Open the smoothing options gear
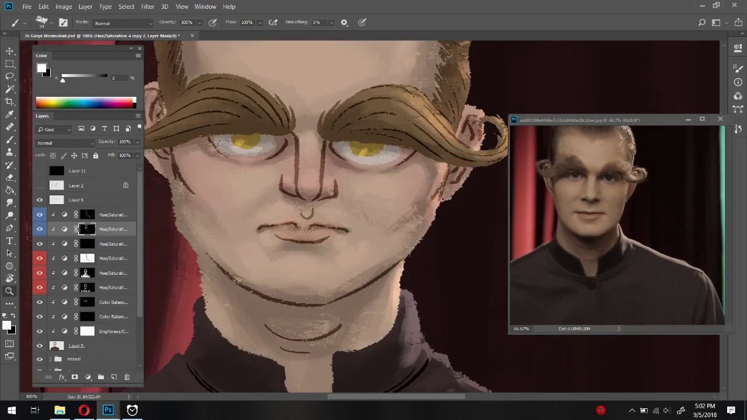747x420 pixels. pos(344,23)
